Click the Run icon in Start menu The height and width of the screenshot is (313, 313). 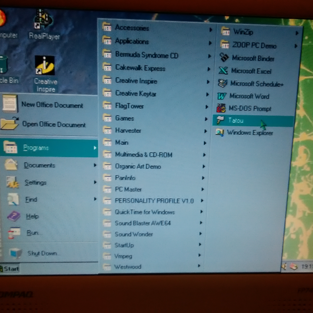click(x=14, y=233)
